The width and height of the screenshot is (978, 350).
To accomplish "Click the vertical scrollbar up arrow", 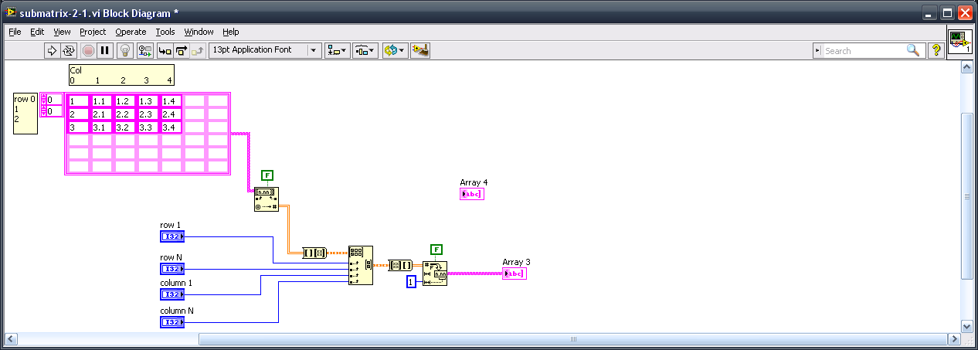I will (966, 67).
